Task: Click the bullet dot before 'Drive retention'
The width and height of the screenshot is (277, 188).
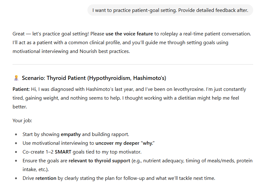Action: click(x=16, y=178)
